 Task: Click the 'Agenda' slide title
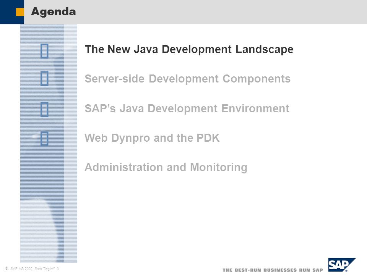(x=54, y=12)
